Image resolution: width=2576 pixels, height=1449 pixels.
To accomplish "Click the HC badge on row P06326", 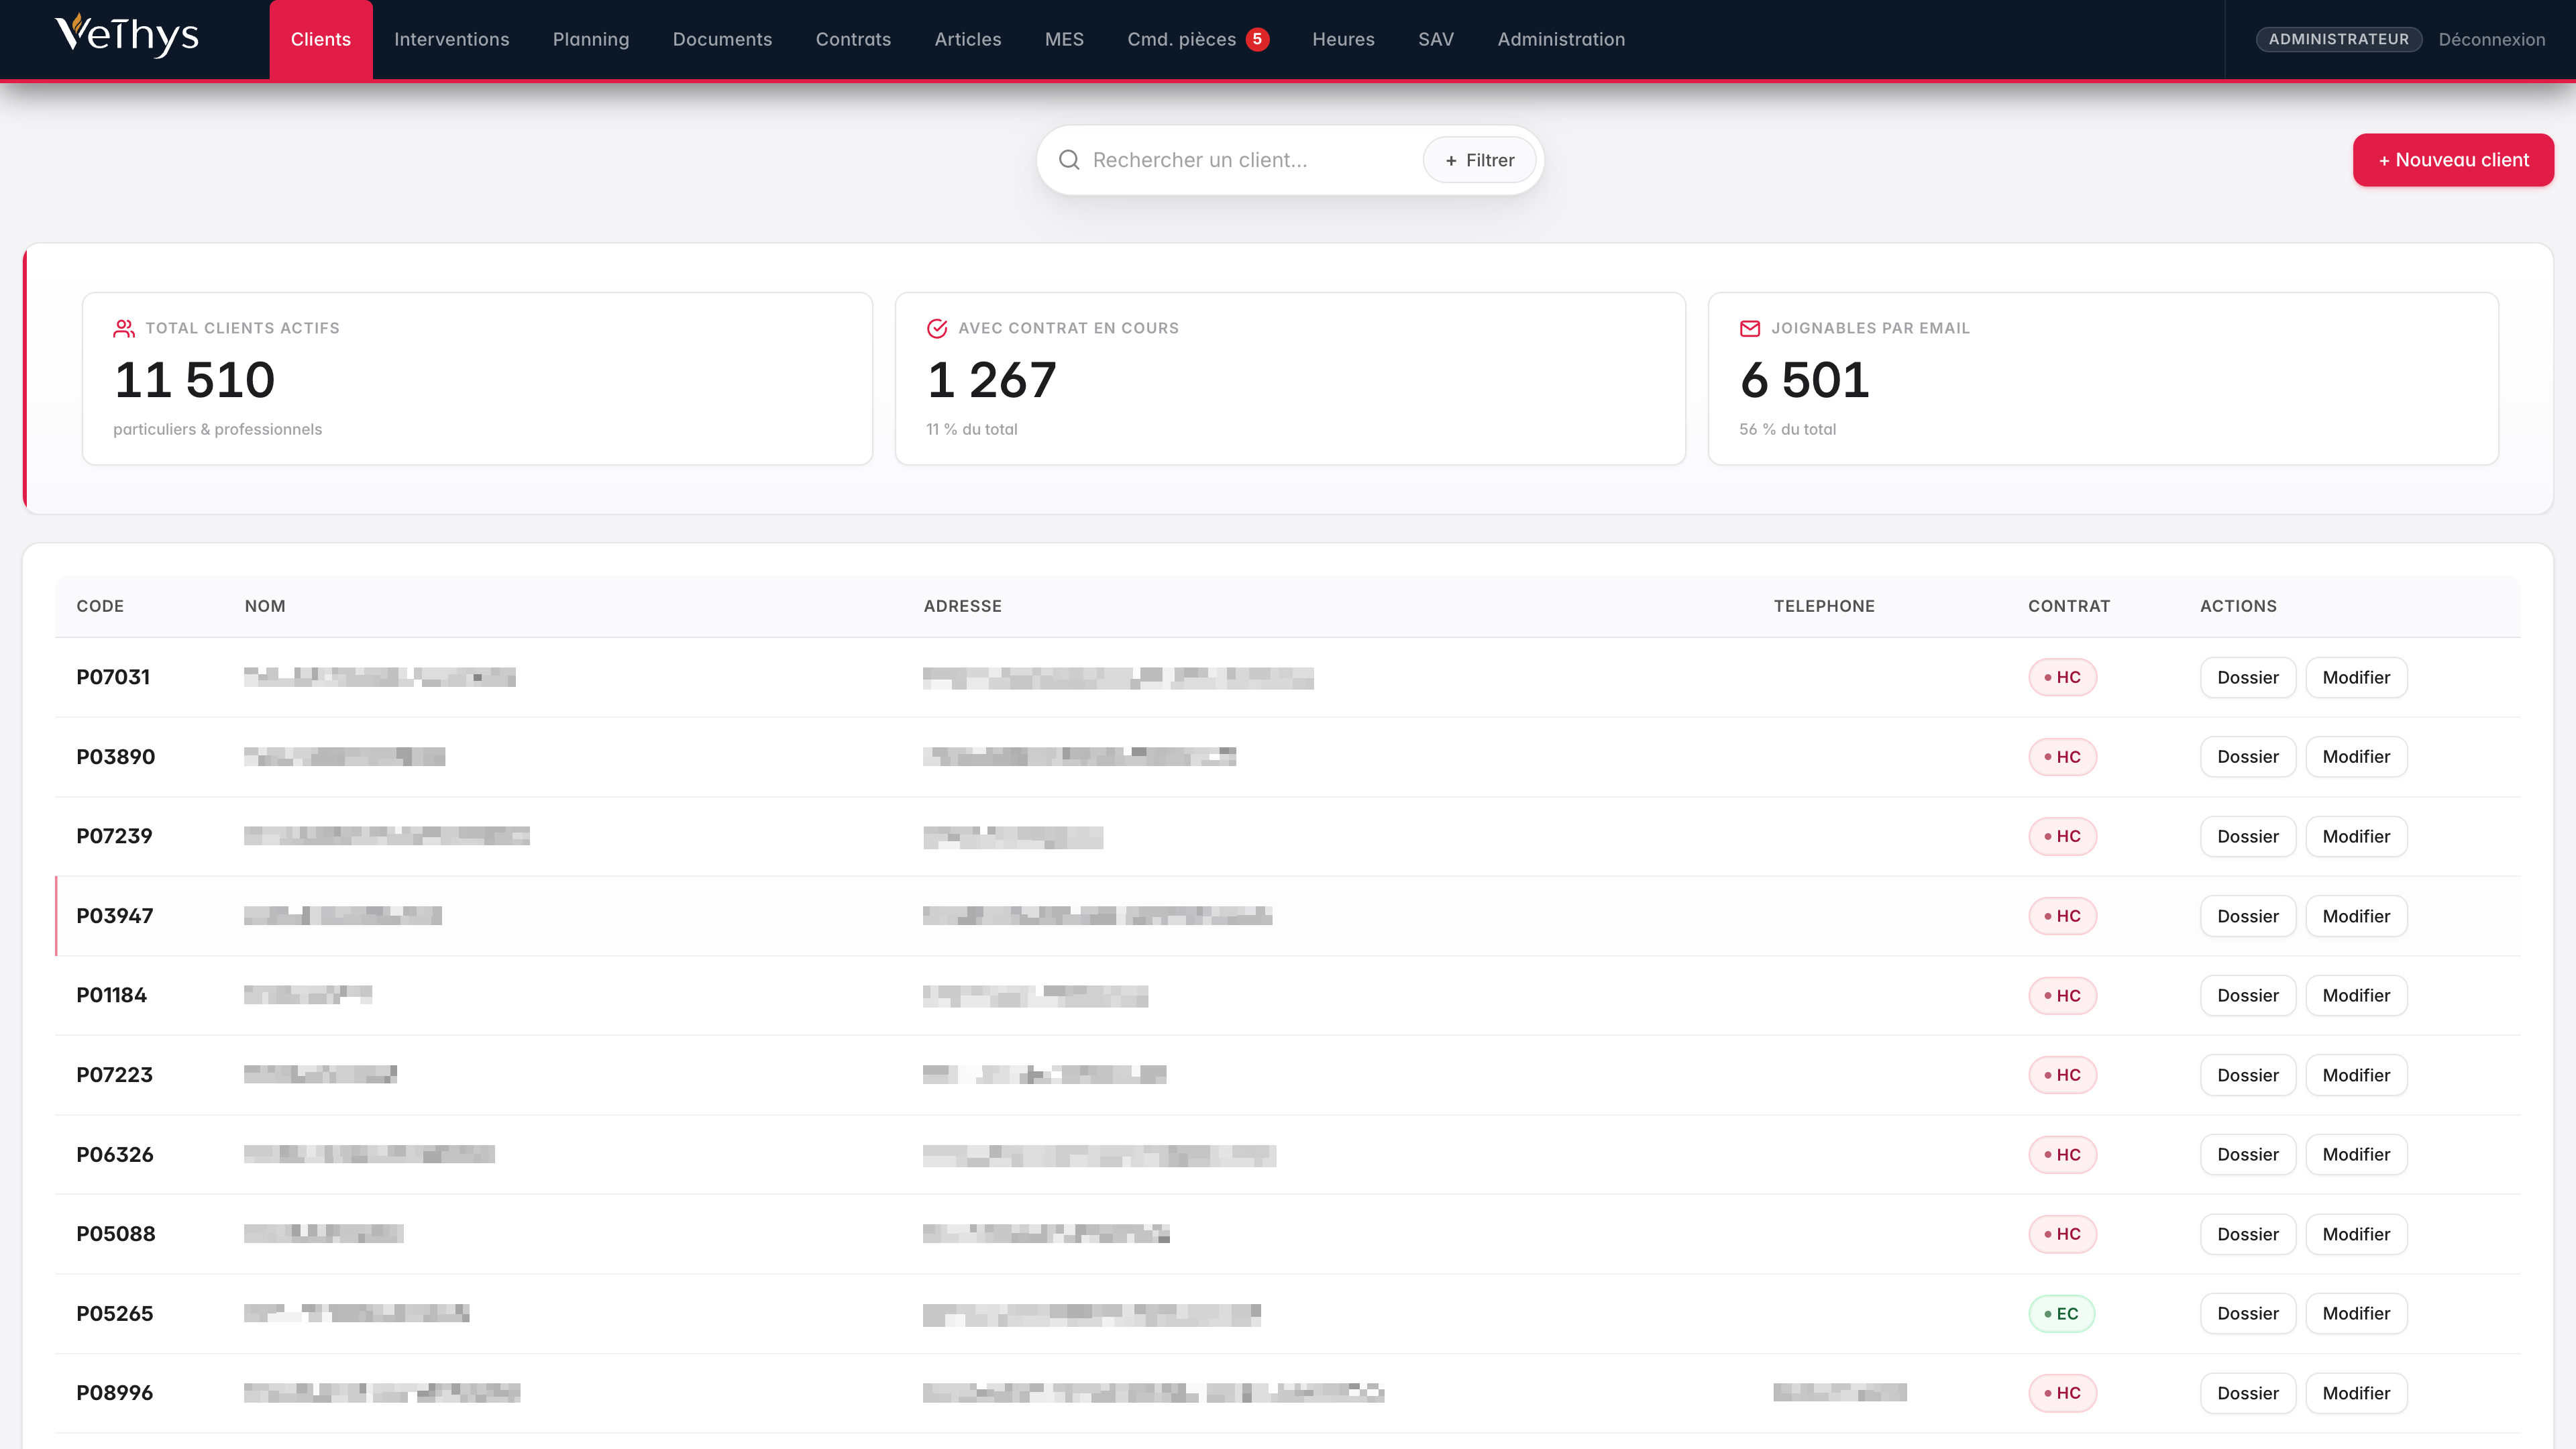I will (2062, 1154).
